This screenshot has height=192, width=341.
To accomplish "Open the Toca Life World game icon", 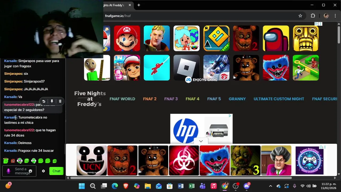I will click(x=187, y=38).
